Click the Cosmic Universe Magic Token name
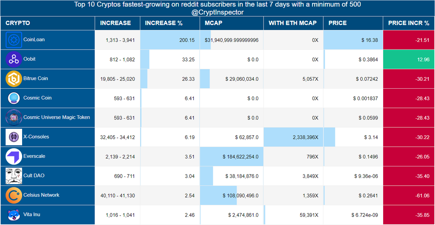 57,117
